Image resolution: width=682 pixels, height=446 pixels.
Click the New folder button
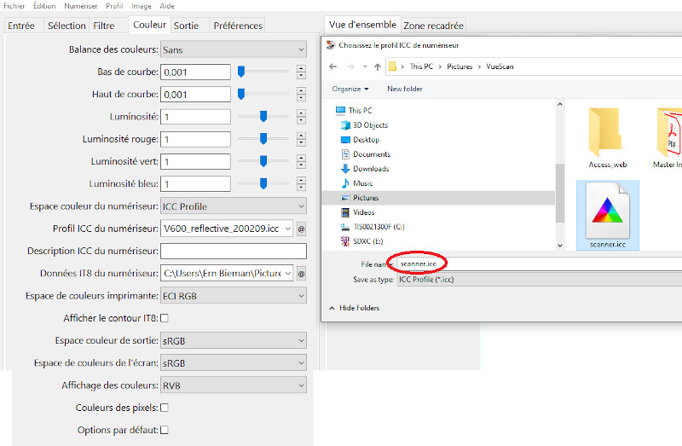tap(404, 89)
